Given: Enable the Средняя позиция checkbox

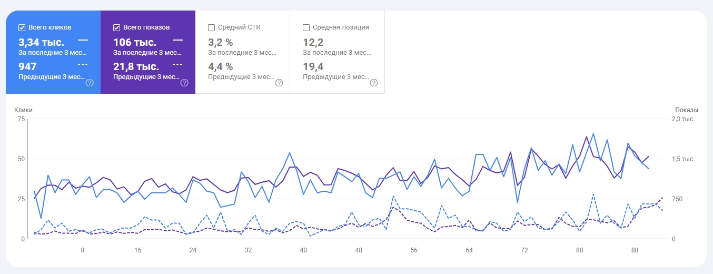Looking at the screenshot, I should [x=306, y=27].
